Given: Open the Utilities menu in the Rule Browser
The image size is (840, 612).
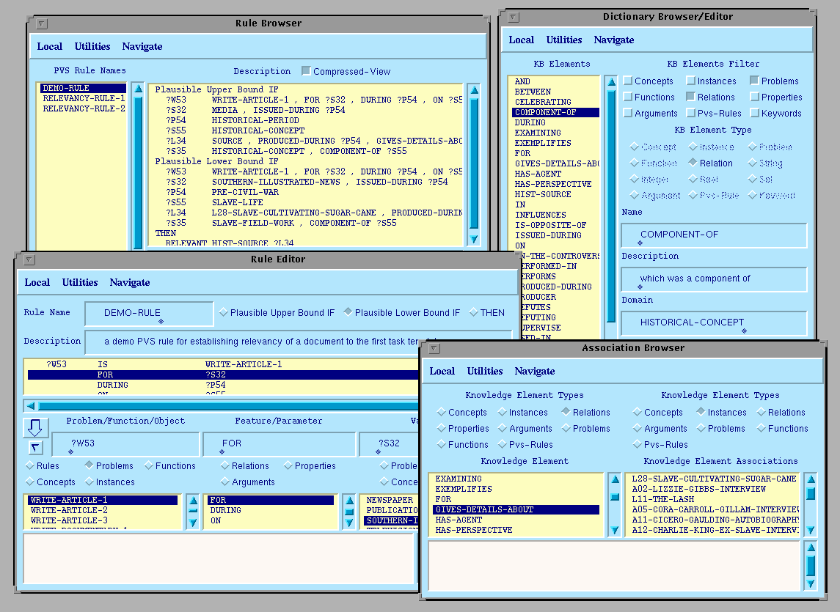Looking at the screenshot, I should [x=92, y=46].
